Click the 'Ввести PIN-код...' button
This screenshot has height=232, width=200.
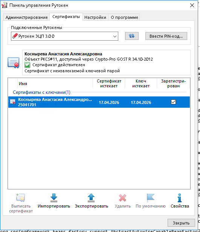point(166,36)
